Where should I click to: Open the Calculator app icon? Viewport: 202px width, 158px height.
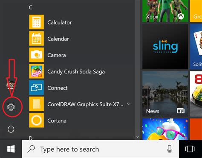37,22
